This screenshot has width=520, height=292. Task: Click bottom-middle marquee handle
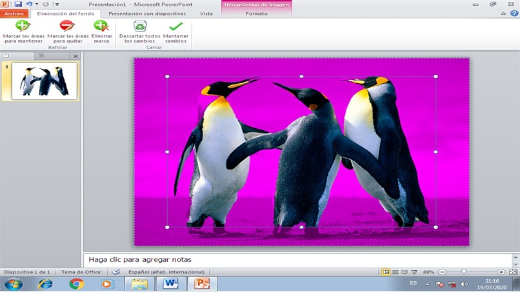pyautogui.click(x=301, y=227)
